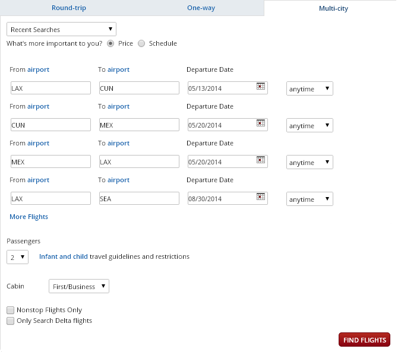Click the To field containing CUN

[139, 88]
